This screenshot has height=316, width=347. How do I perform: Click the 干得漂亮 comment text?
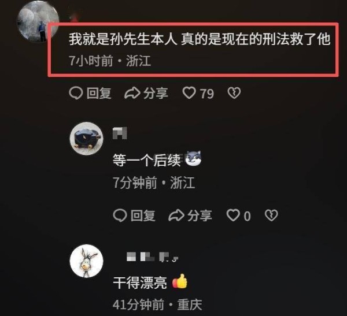point(140,282)
